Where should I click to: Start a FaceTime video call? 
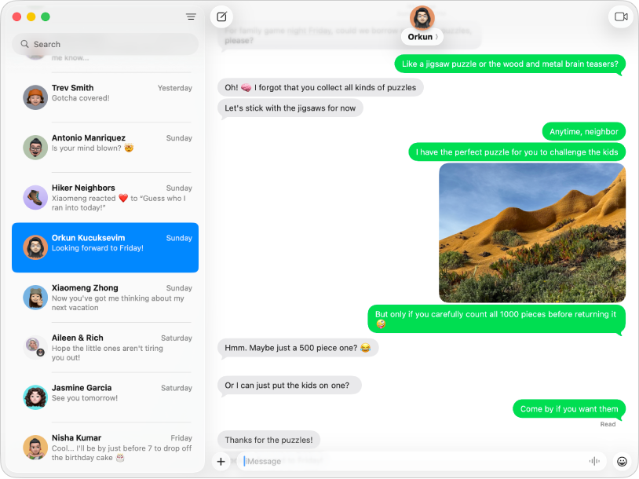coord(620,16)
